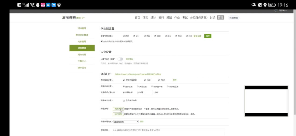The image size is (296, 136).
Task: Select 班级管理 in the left sidebar
Action: (82, 28)
